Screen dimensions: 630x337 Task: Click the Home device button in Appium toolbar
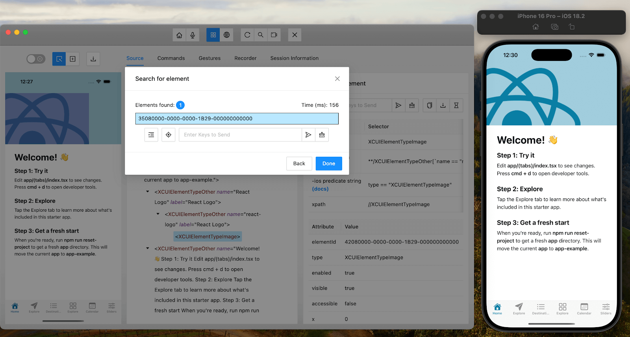[179, 35]
